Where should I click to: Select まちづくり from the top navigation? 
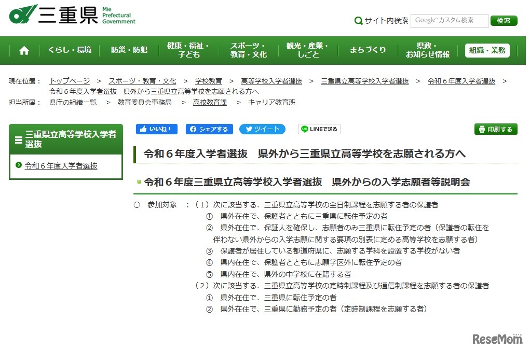[x=367, y=50]
